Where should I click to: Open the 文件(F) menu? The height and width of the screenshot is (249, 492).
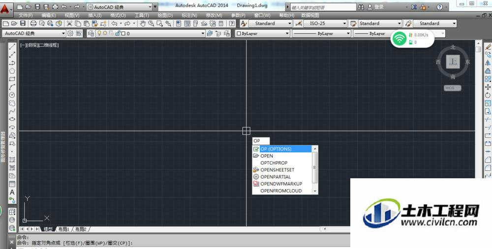point(26,15)
